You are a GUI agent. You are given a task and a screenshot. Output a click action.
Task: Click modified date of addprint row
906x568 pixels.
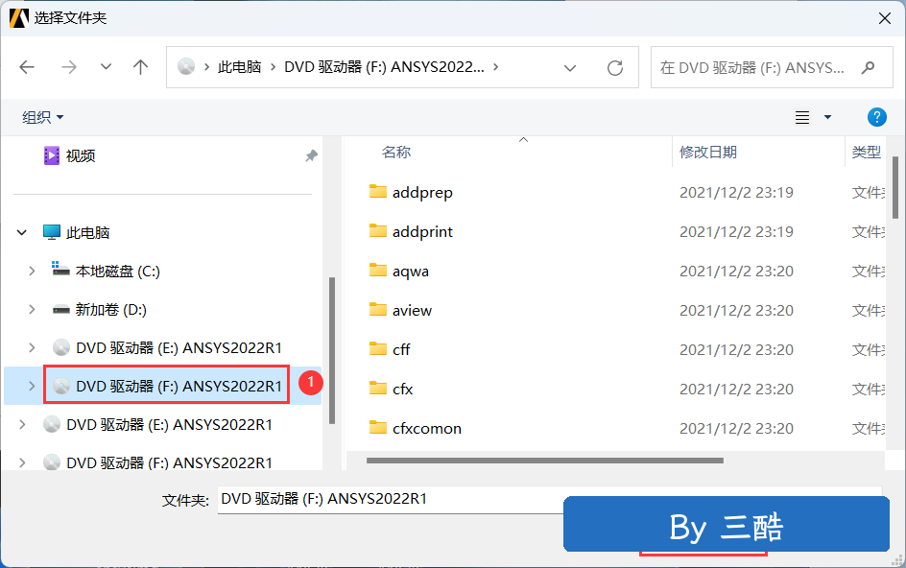pos(736,231)
